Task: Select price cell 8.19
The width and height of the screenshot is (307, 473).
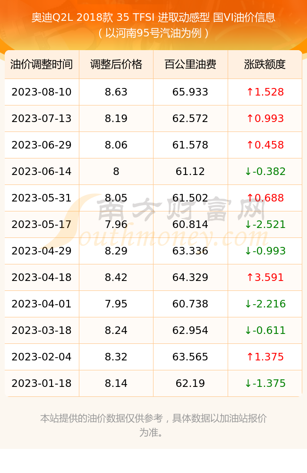Action: coord(116,119)
